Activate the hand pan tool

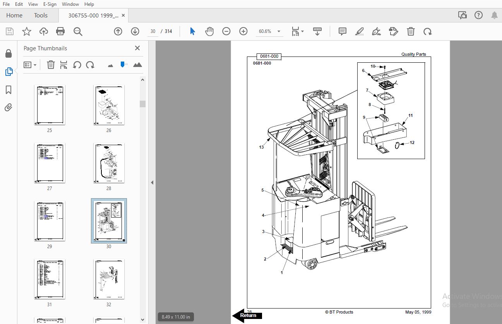tap(209, 31)
